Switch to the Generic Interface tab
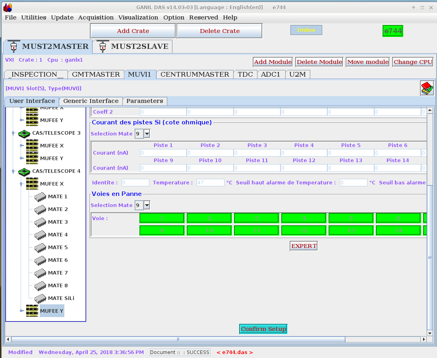437x358 pixels. (91, 101)
